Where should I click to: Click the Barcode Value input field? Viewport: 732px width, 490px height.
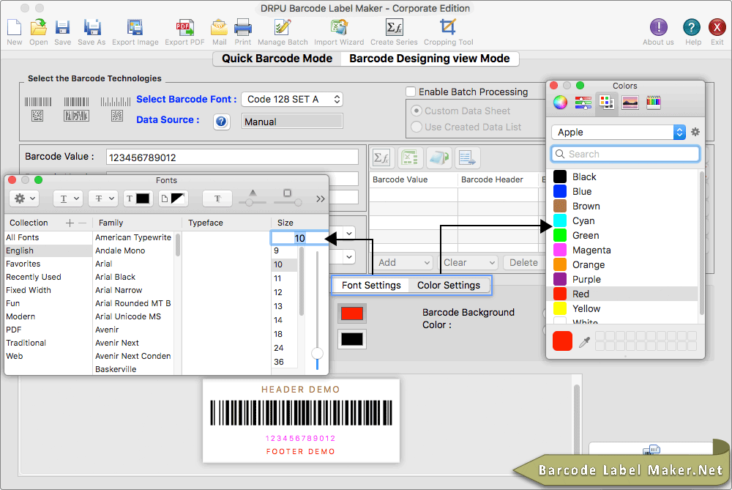[232, 157]
